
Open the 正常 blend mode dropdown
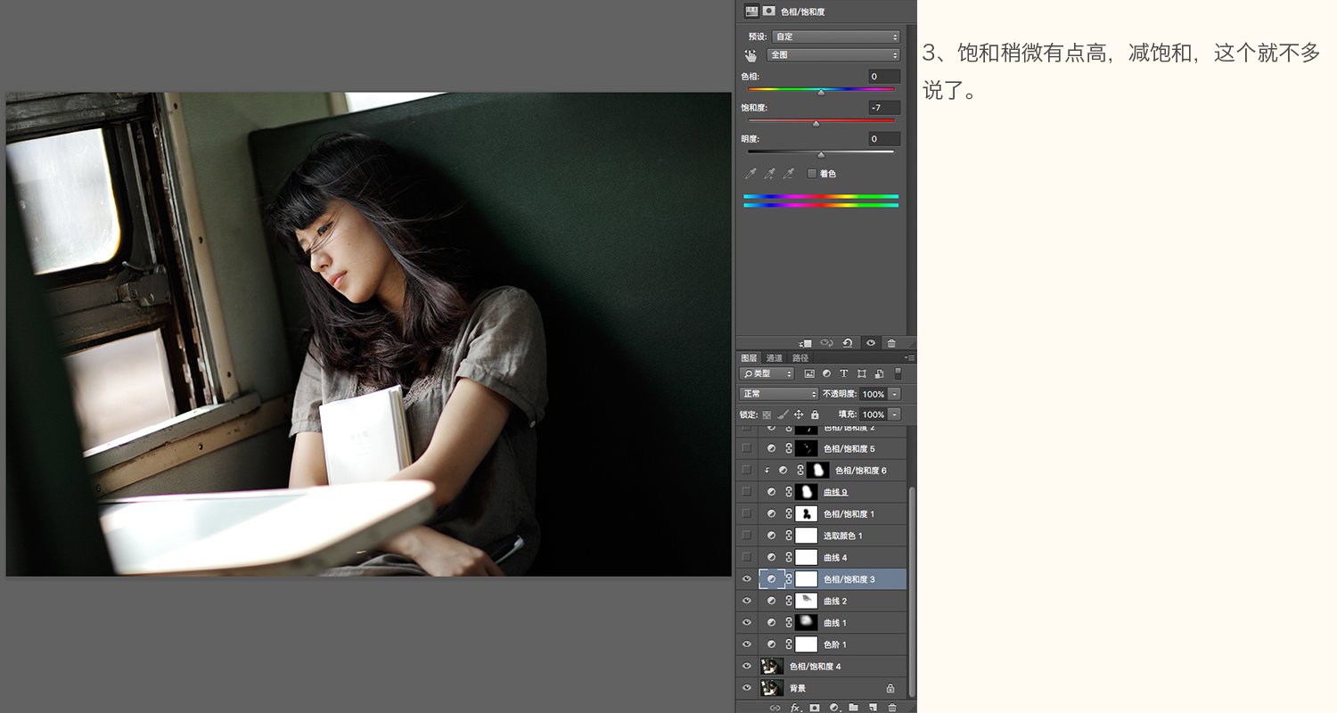(778, 394)
